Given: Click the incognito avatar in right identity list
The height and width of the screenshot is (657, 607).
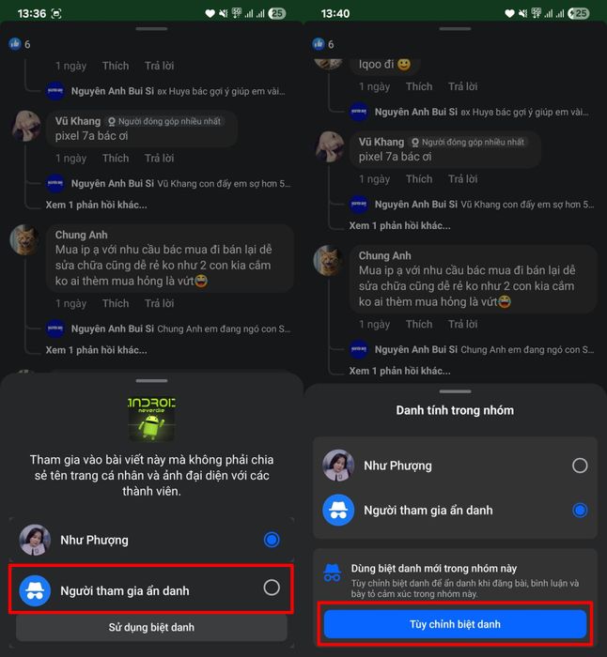Looking at the screenshot, I should point(338,510).
